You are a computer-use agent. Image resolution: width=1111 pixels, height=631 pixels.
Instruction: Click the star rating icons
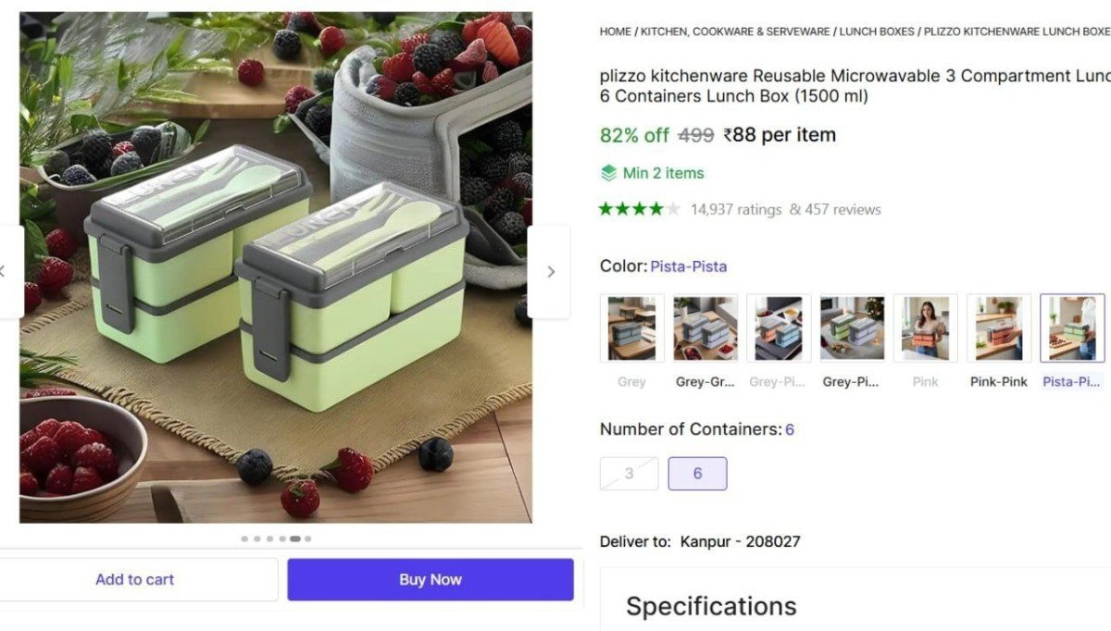click(639, 209)
